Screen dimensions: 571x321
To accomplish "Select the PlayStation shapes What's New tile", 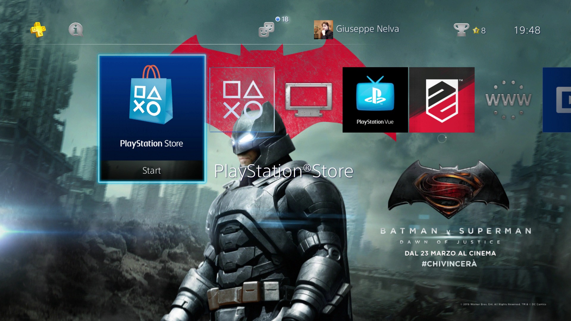I will pyautogui.click(x=242, y=100).
